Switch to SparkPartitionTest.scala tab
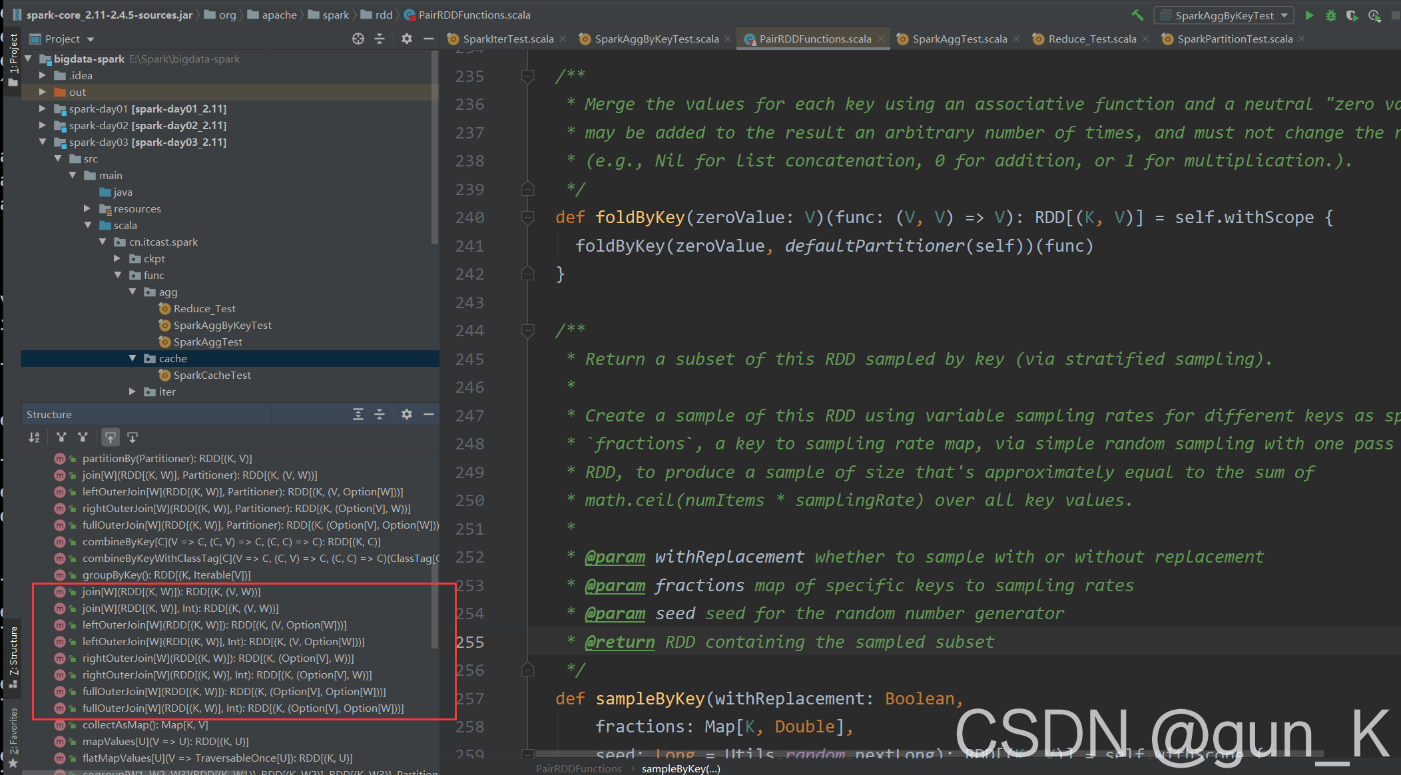 [1235, 39]
